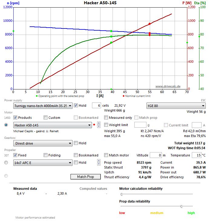The height and width of the screenshot is (221, 210).
Task: Click the green operating point on the blue rpm curve
Action: [x=111, y=31]
